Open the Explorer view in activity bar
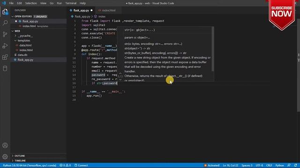The image size is (300, 168). (x=5, y=12)
